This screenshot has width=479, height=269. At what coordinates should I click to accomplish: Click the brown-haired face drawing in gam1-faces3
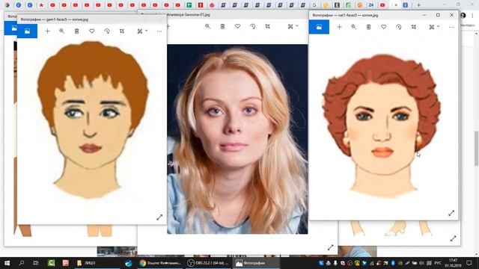[93, 120]
